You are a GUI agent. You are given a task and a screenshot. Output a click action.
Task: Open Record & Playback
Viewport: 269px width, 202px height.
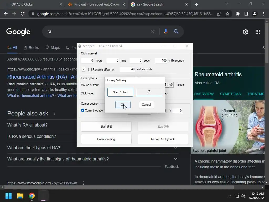163,139
